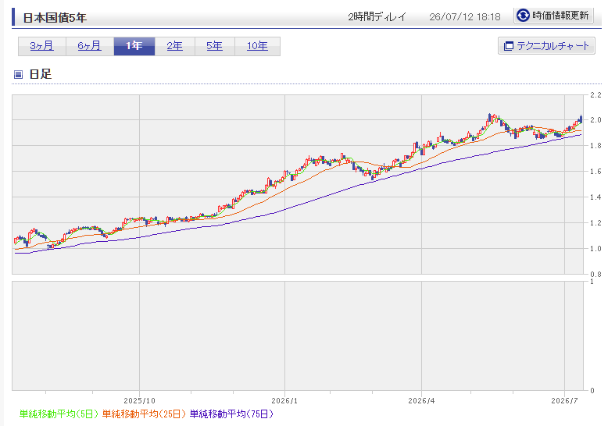Click the orange 単純移動平均(25日) legend label
The width and height of the screenshot is (608, 426).
click(x=144, y=414)
